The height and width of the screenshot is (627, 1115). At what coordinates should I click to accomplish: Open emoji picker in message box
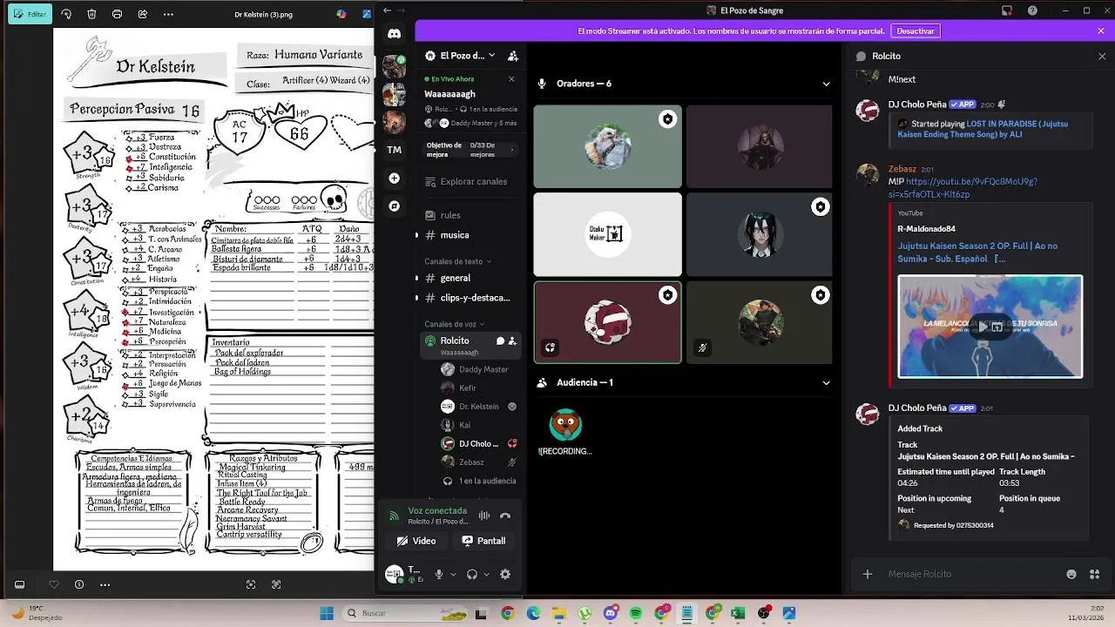click(1071, 574)
